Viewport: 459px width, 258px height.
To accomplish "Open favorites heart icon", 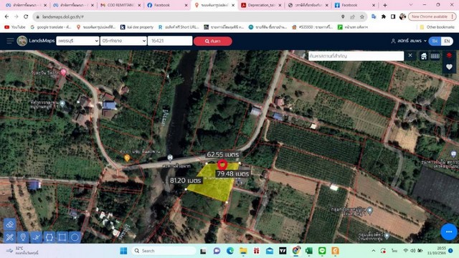I will tap(449, 67).
